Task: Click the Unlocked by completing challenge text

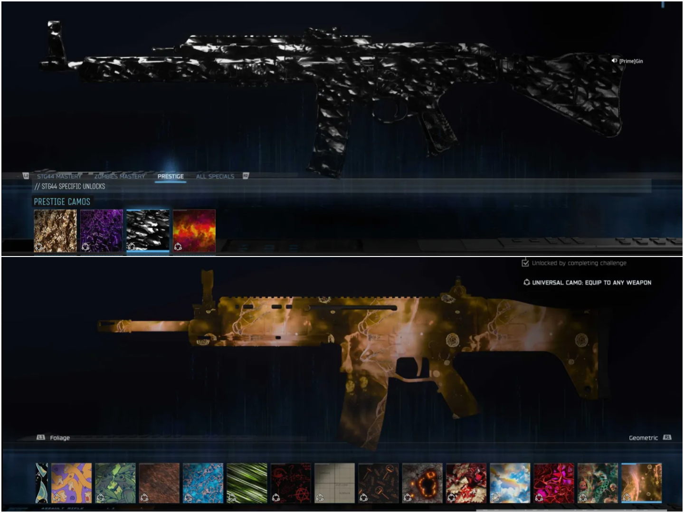Action: tap(579, 263)
